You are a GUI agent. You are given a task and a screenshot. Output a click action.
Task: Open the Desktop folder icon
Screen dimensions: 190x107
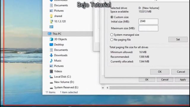51,45
